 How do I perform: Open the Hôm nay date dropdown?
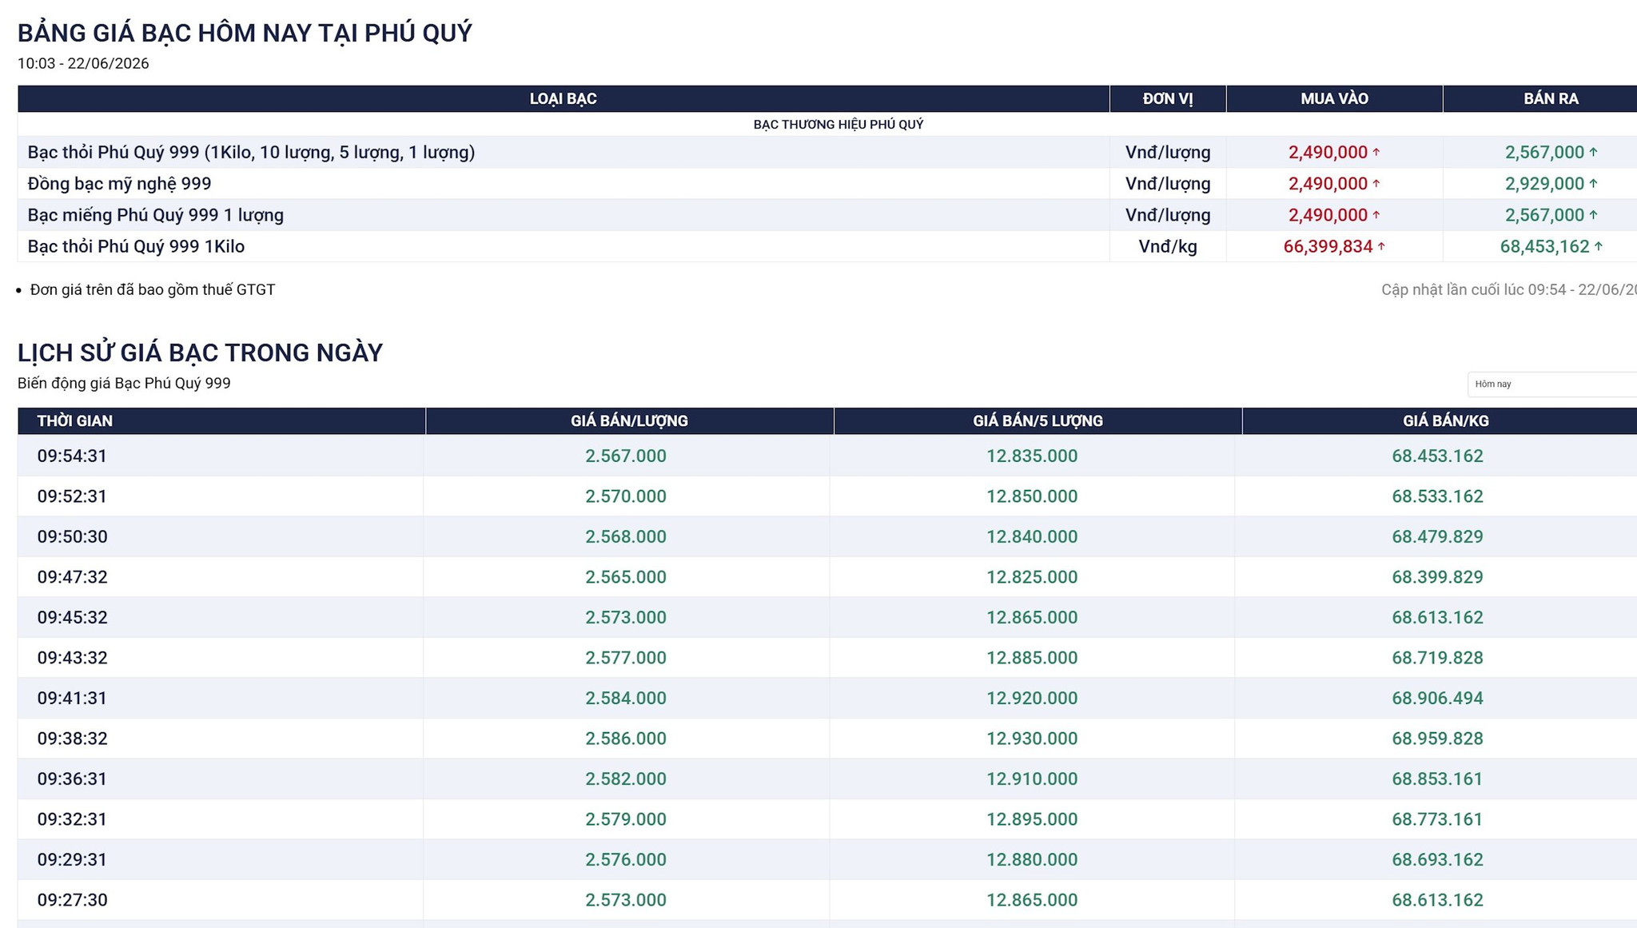(1552, 384)
